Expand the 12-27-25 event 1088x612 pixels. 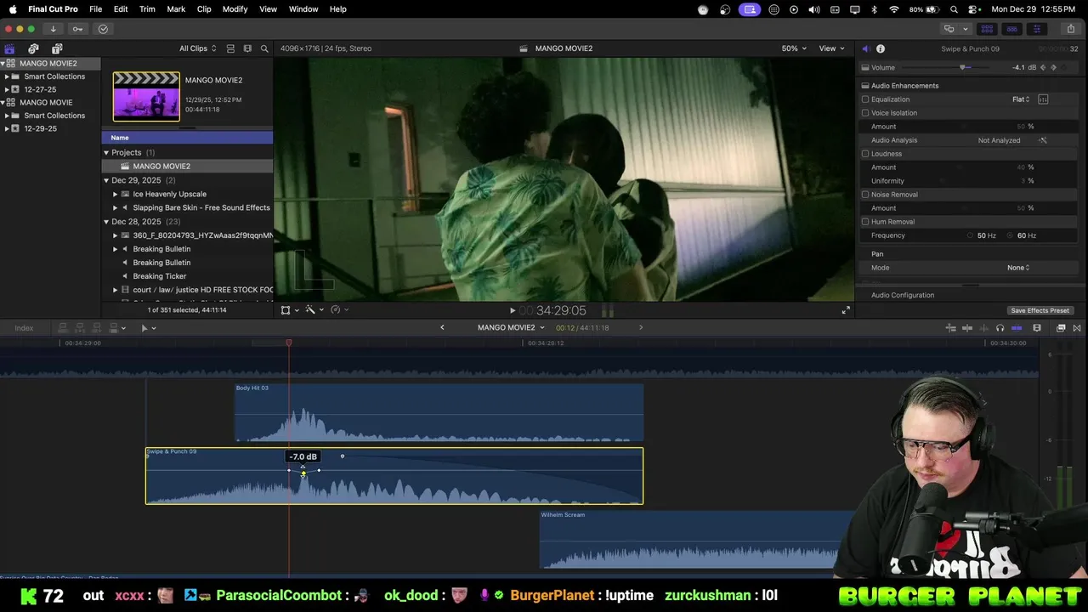click(x=7, y=89)
